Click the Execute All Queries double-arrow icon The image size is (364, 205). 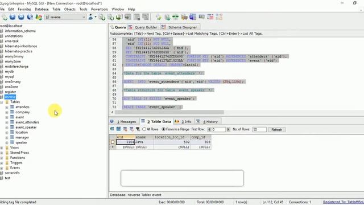coord(21,17)
